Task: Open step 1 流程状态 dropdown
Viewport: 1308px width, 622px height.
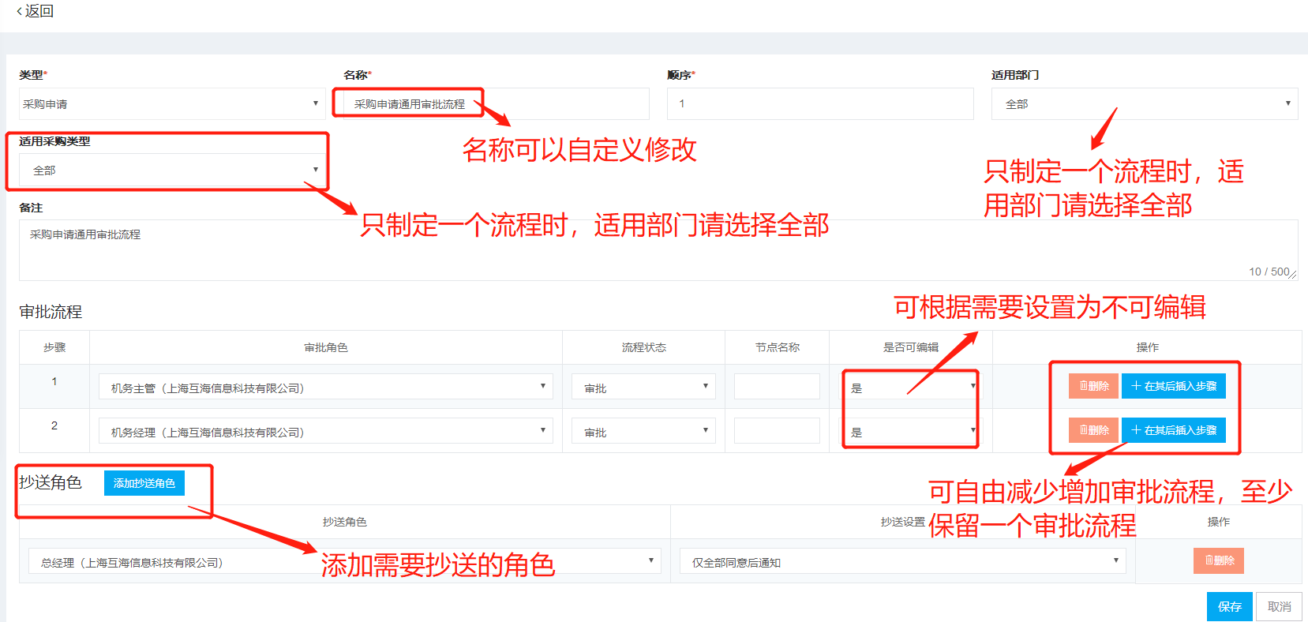Action: [643, 387]
